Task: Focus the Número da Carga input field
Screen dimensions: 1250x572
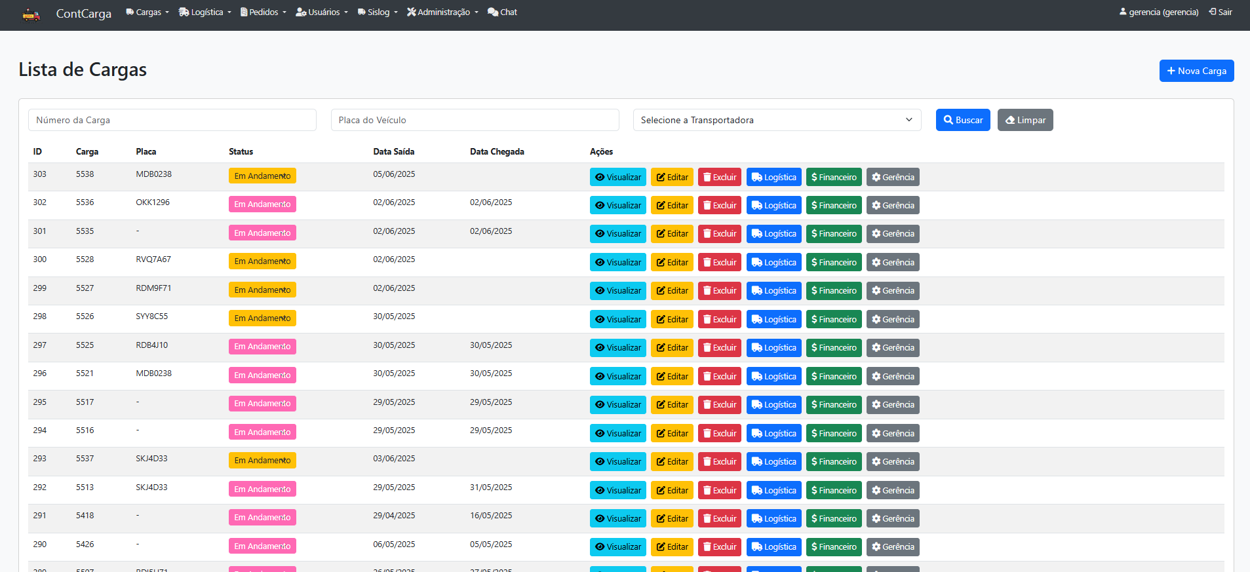Action: (172, 120)
